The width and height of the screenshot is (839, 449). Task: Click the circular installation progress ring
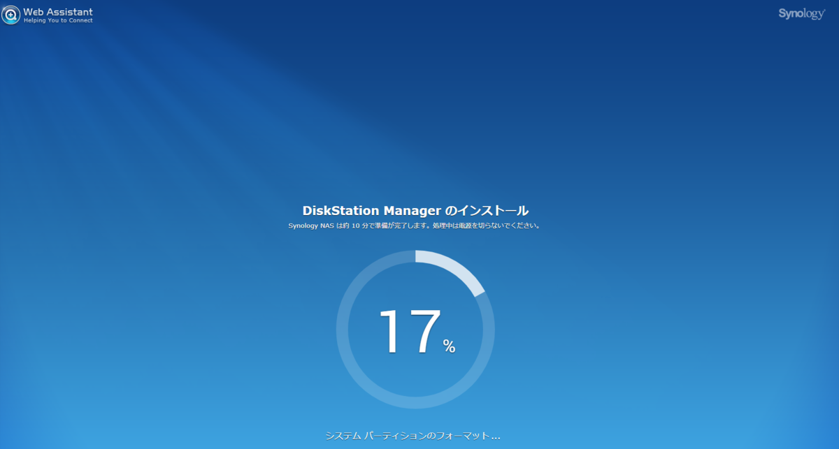click(x=415, y=330)
